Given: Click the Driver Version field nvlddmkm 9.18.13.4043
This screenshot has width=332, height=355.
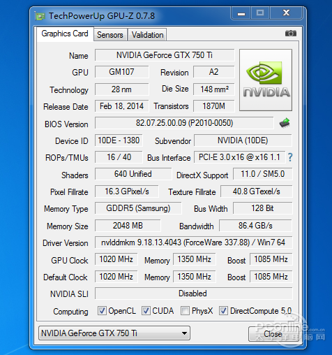Looking at the screenshot, I should 193,242.
